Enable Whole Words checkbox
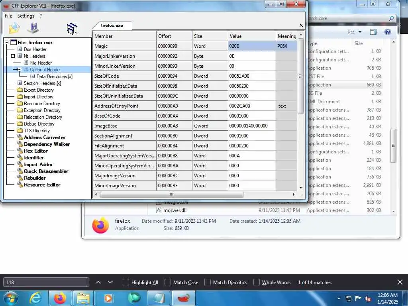The height and width of the screenshot is (306, 408). [x=257, y=282]
